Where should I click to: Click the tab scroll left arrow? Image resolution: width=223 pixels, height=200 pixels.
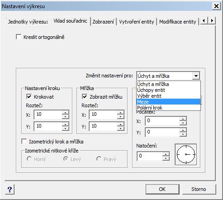tap(204, 20)
